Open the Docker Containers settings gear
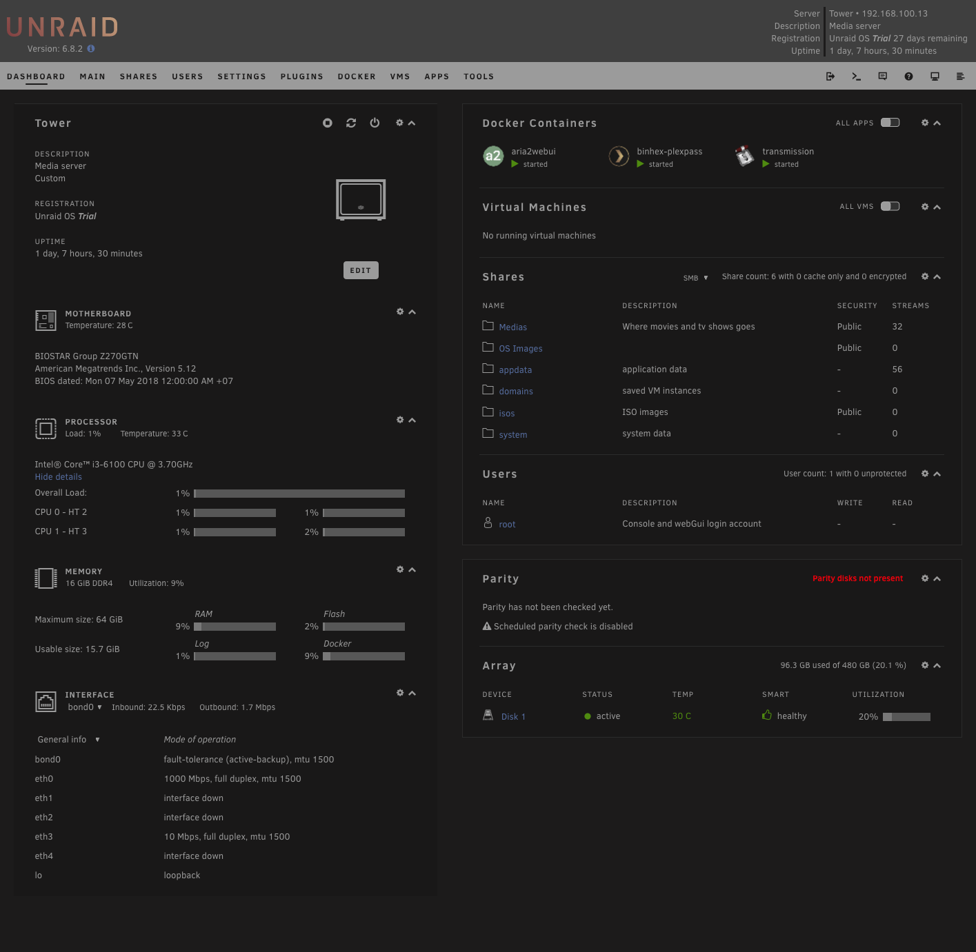 pyautogui.click(x=925, y=123)
